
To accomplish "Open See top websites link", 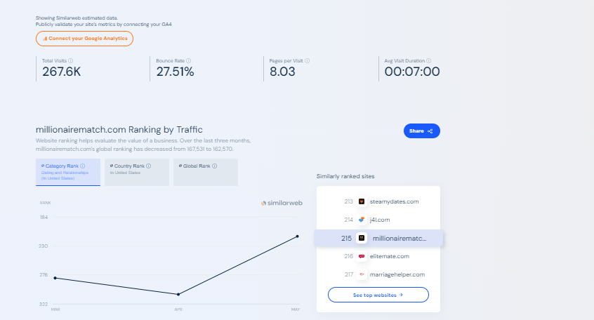I will (378, 295).
